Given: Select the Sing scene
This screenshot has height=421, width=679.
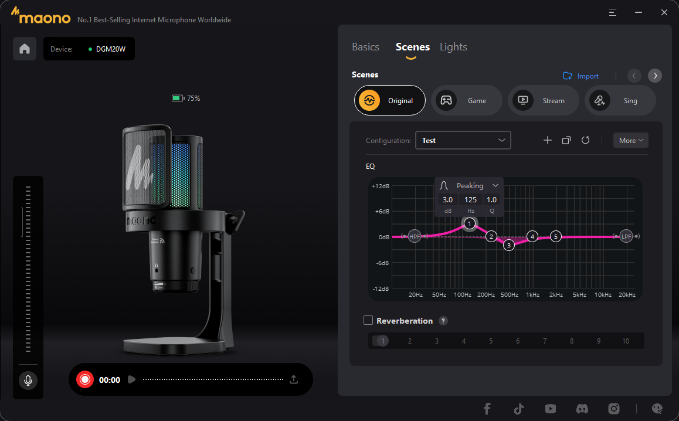Looking at the screenshot, I should tap(620, 100).
